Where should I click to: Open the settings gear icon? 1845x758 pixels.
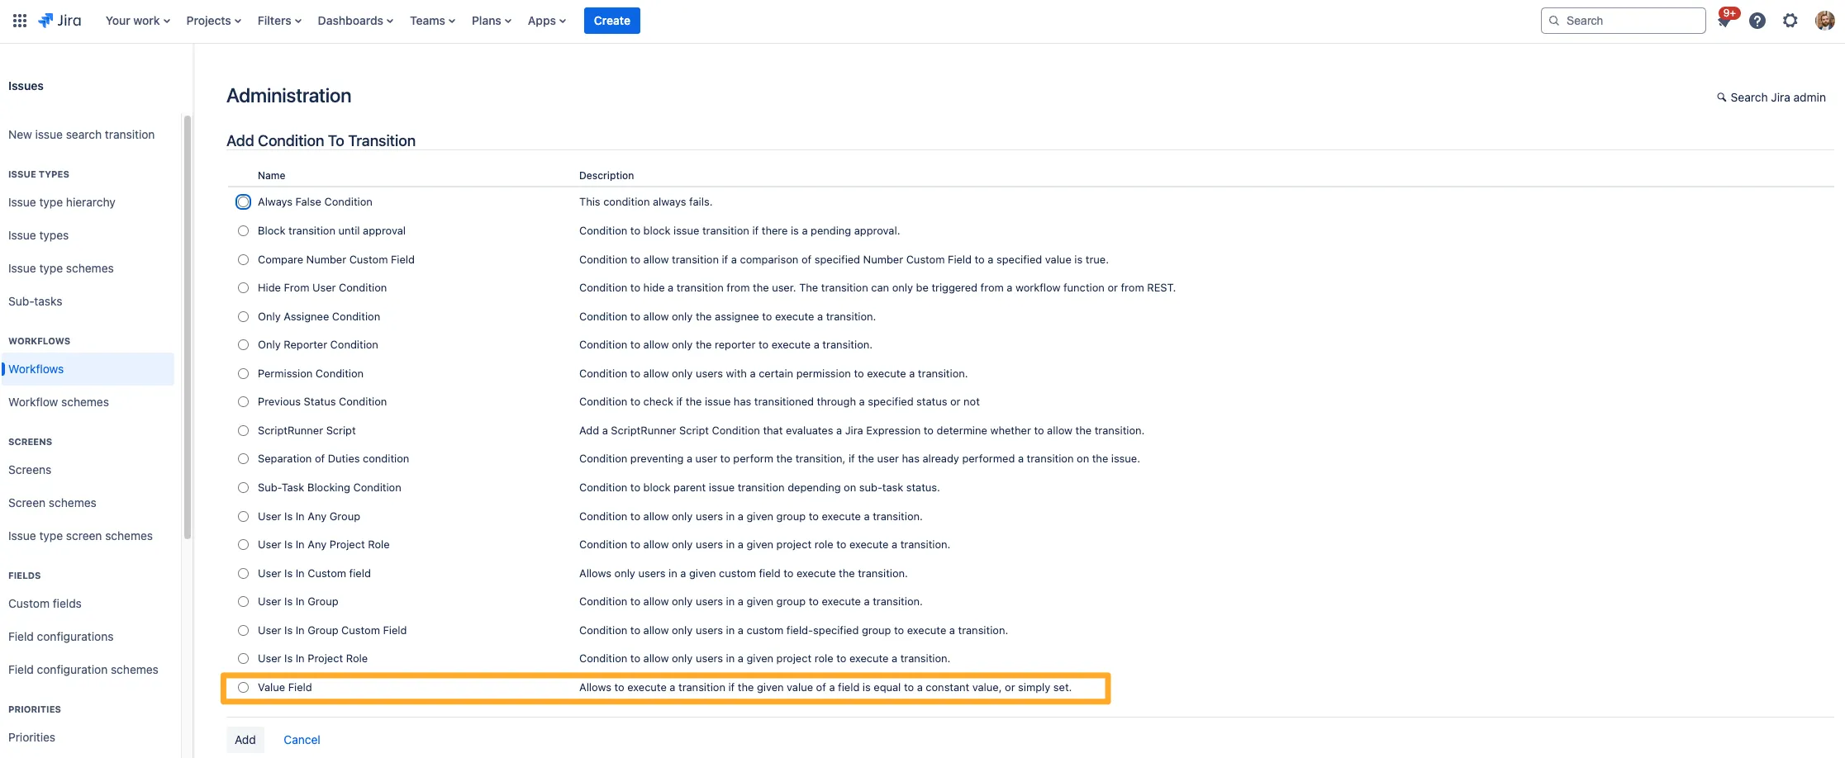[x=1790, y=21]
